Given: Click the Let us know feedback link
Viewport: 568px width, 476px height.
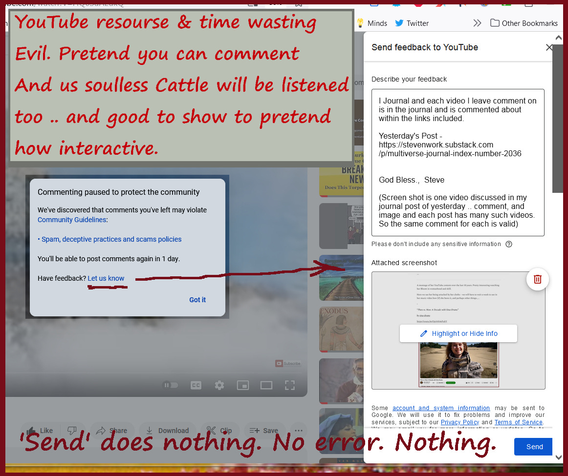Looking at the screenshot, I should pyautogui.click(x=106, y=278).
